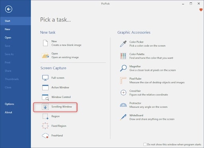The image size is (204, 148).
Task: Select the Start menu item
Action: [16, 21]
